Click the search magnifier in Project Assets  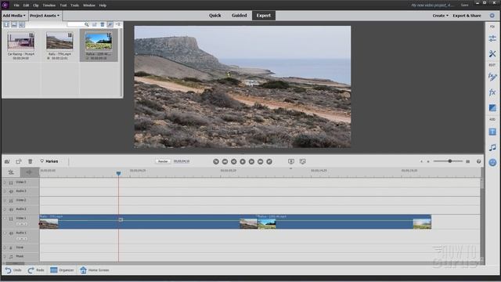86,24
